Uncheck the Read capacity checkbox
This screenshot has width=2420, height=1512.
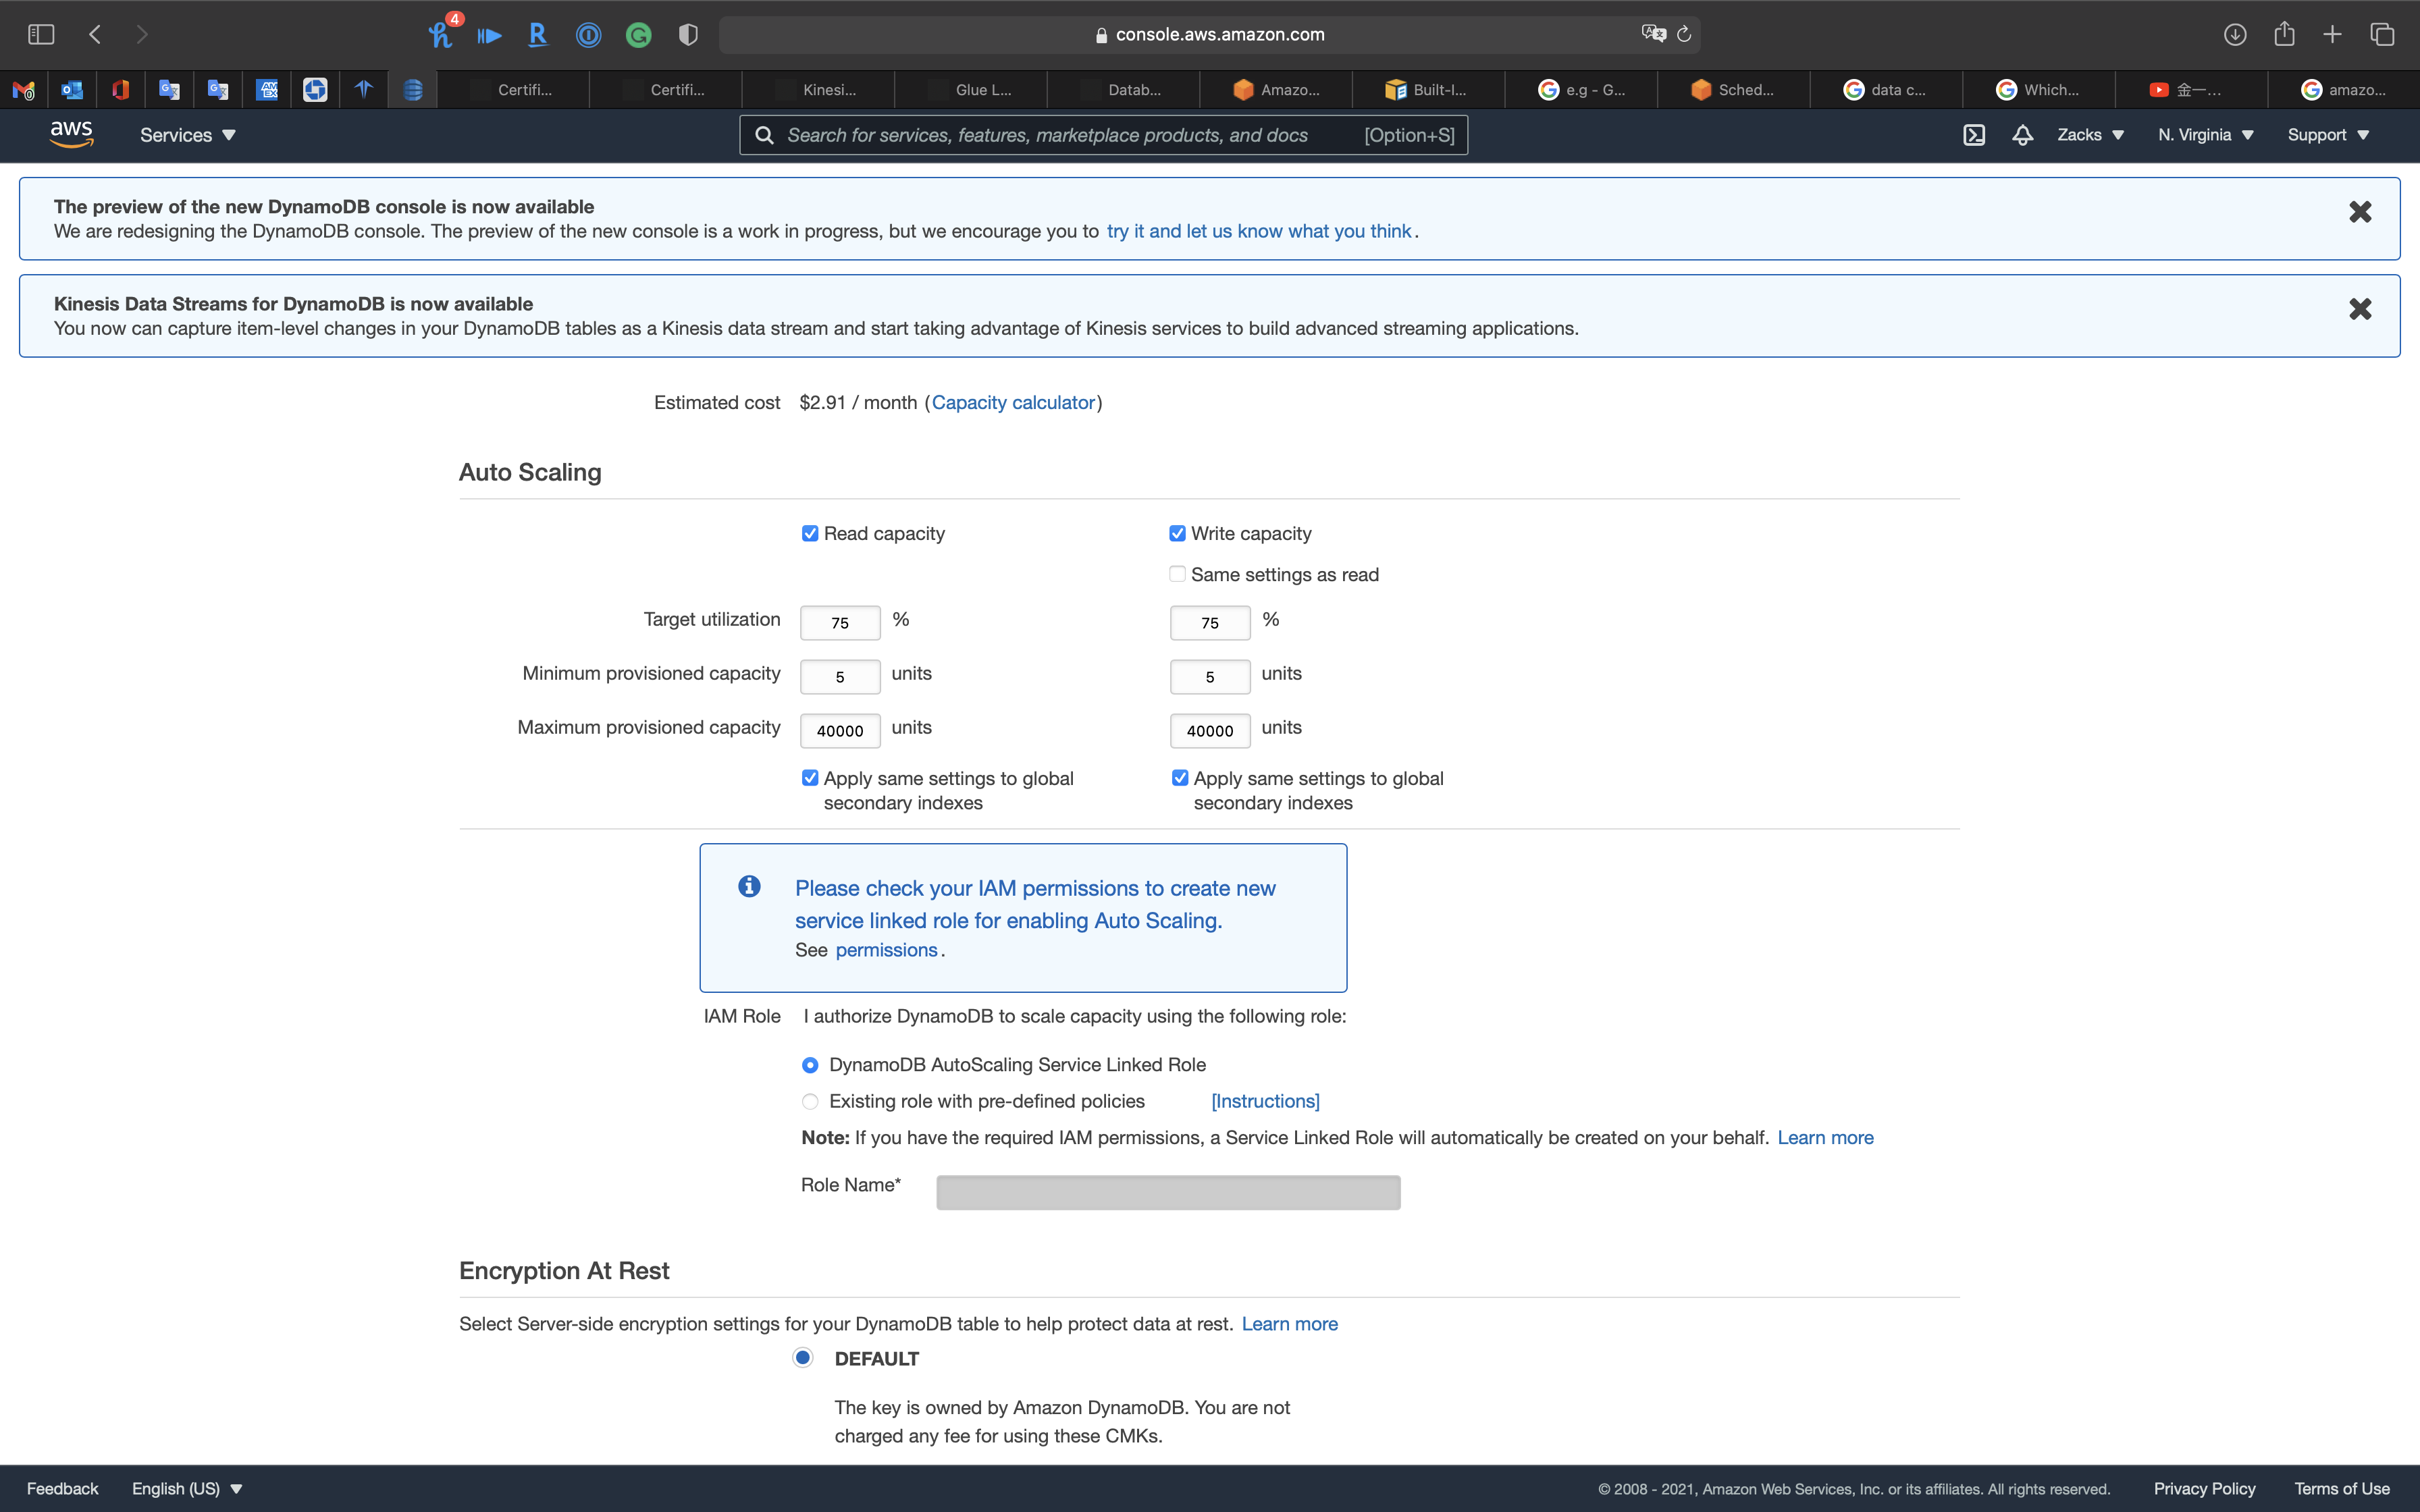coord(810,534)
